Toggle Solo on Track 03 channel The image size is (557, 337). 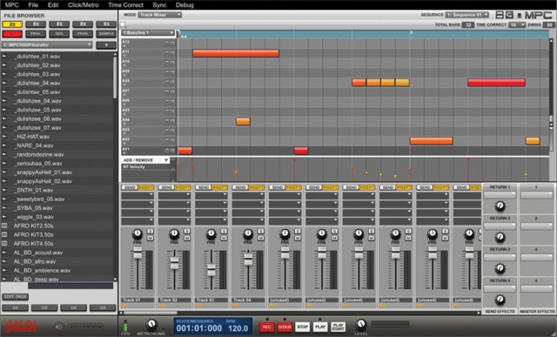(224, 232)
